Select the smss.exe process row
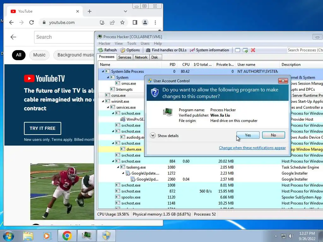323x242 pixels. pyautogui.click(x=129, y=83)
